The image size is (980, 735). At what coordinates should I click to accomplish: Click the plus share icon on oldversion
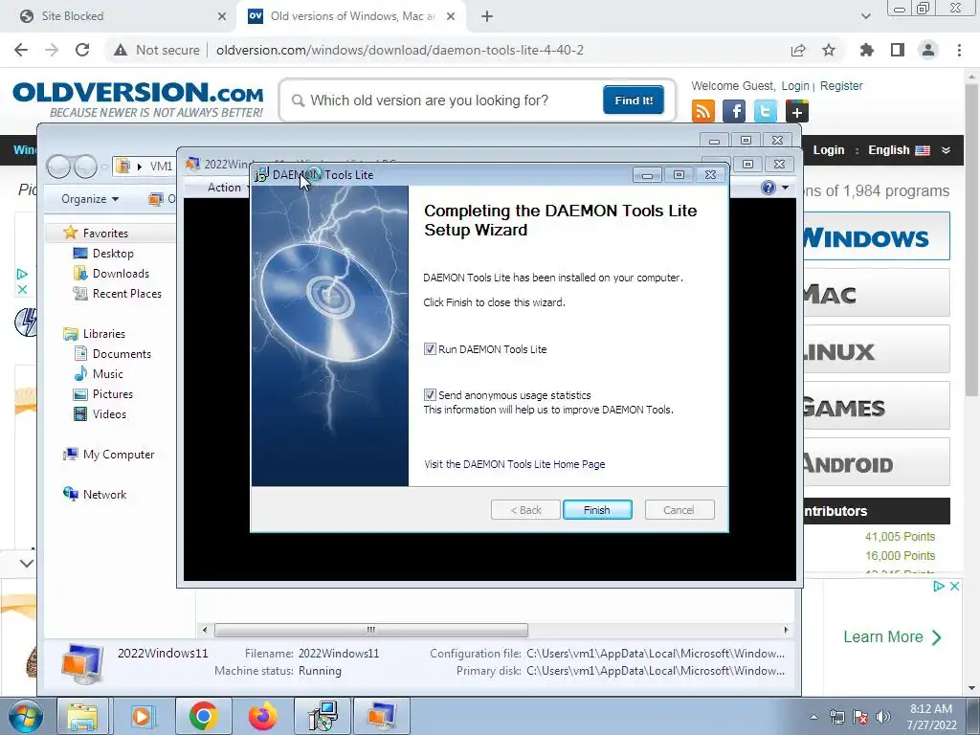[796, 111]
